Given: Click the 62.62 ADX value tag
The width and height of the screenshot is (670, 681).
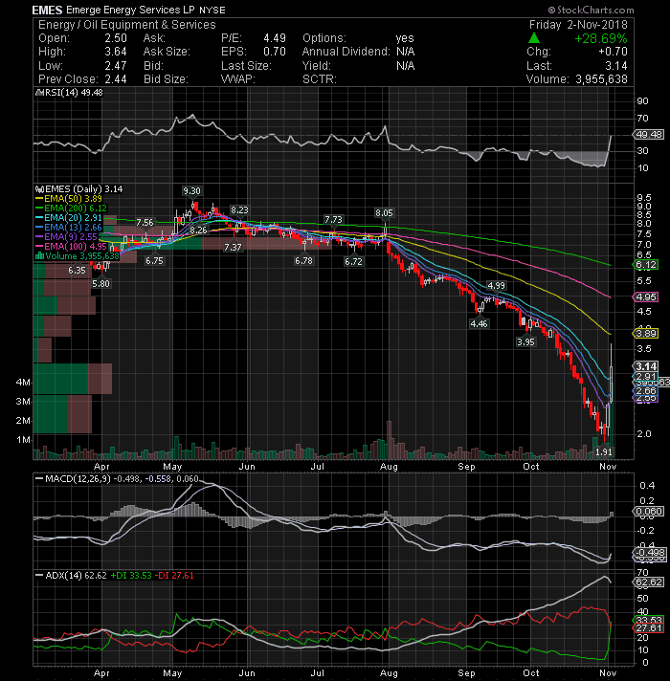Looking at the screenshot, I should click(x=649, y=582).
